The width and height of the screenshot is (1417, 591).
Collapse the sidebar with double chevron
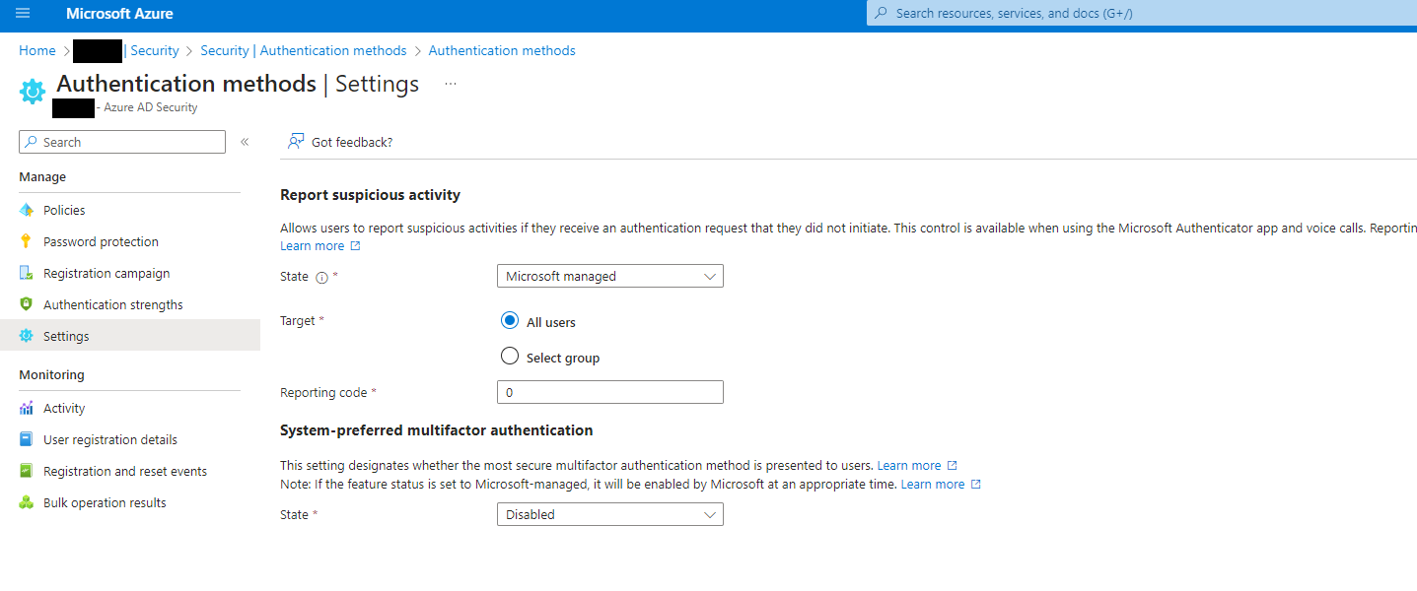245,142
